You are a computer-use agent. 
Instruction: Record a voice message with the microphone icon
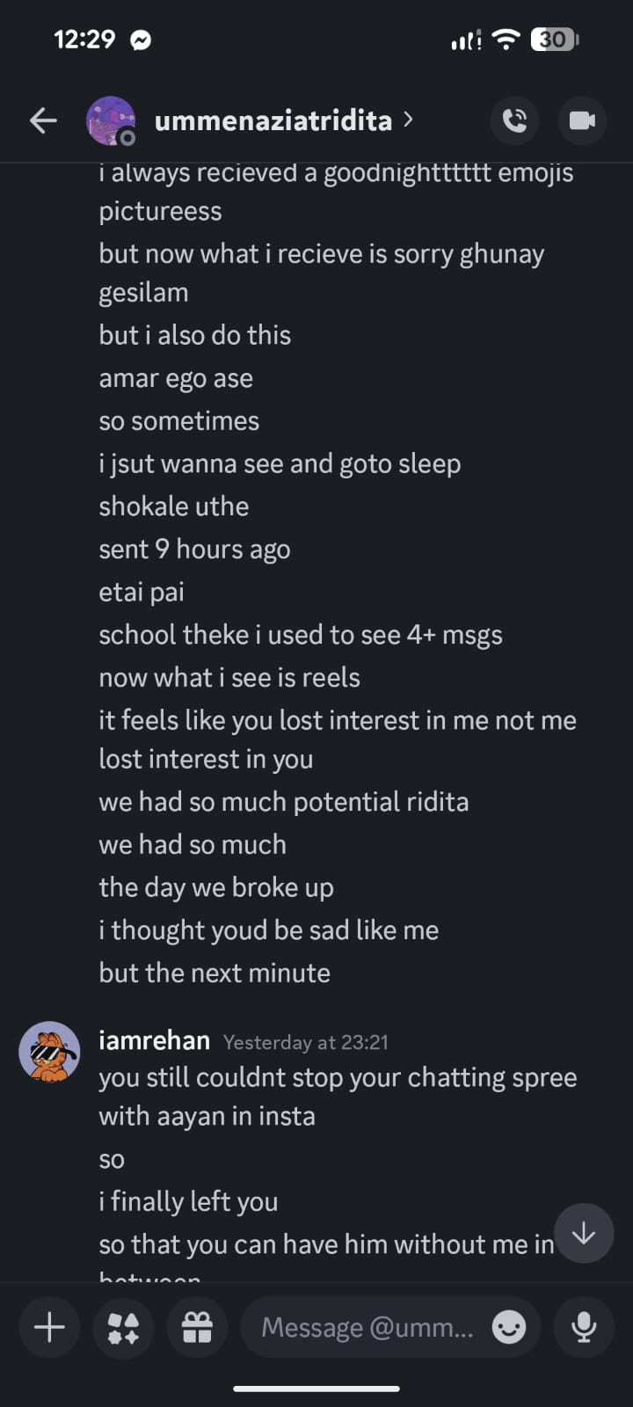584,1327
